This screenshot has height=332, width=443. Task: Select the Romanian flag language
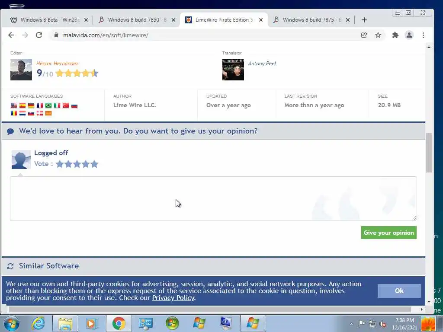pos(14,113)
